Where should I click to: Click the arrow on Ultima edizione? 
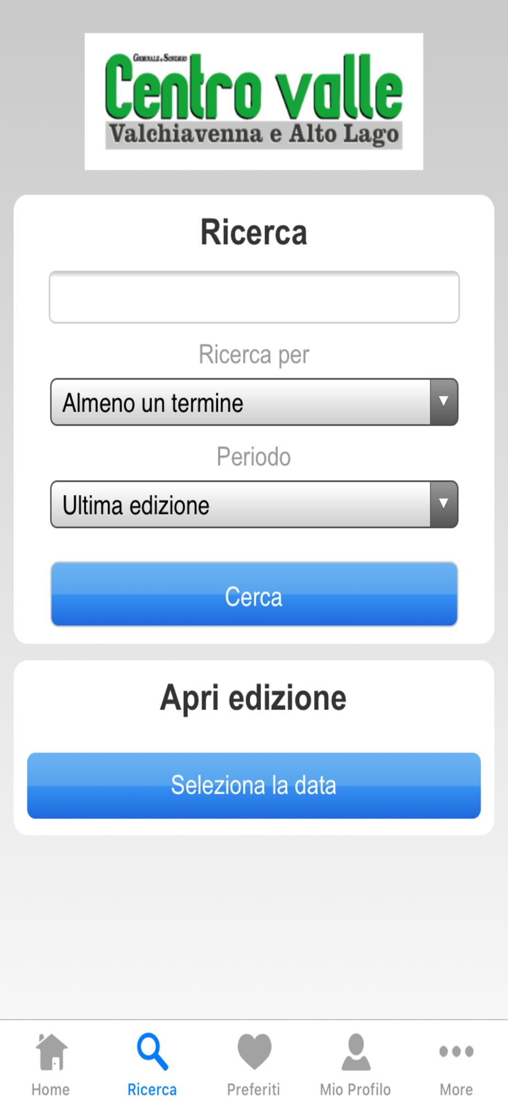[x=444, y=504]
